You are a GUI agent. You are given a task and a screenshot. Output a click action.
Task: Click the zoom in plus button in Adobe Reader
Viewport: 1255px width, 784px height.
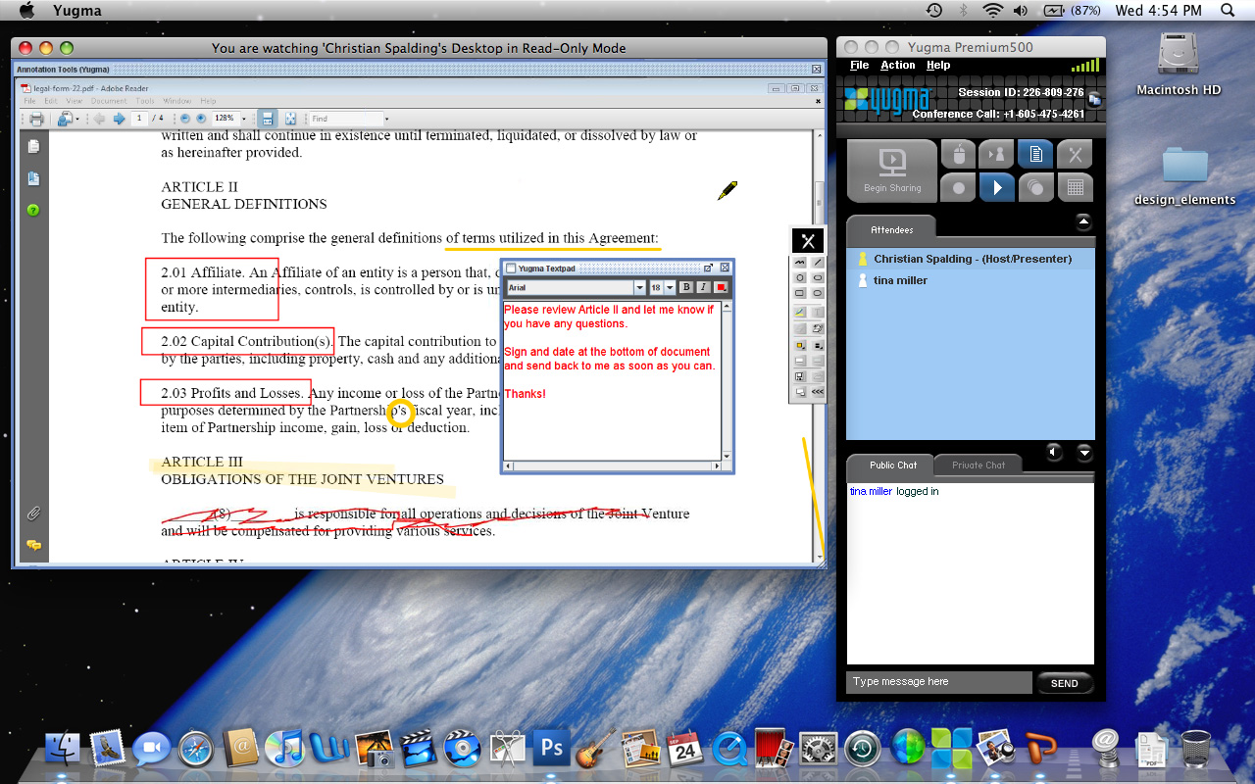point(200,119)
